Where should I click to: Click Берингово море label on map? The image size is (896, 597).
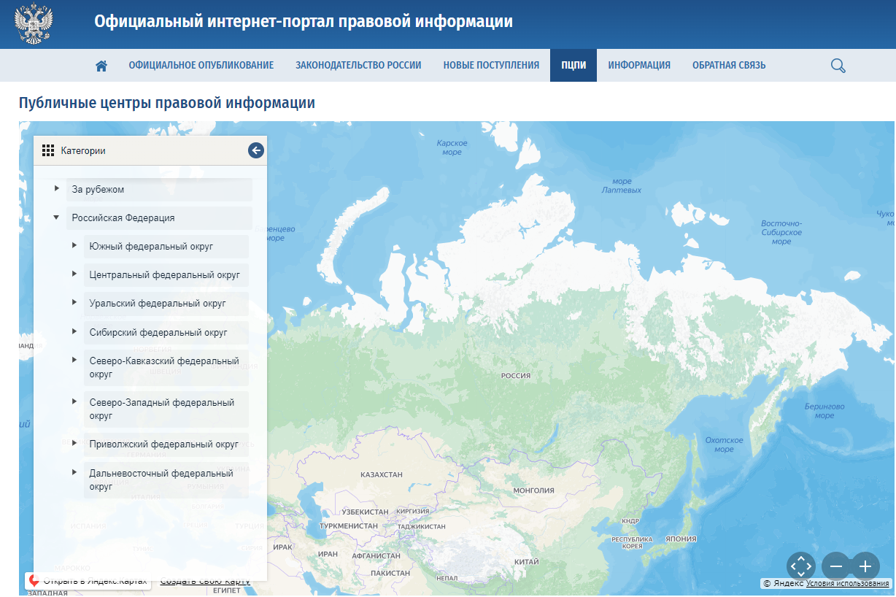tap(824, 411)
